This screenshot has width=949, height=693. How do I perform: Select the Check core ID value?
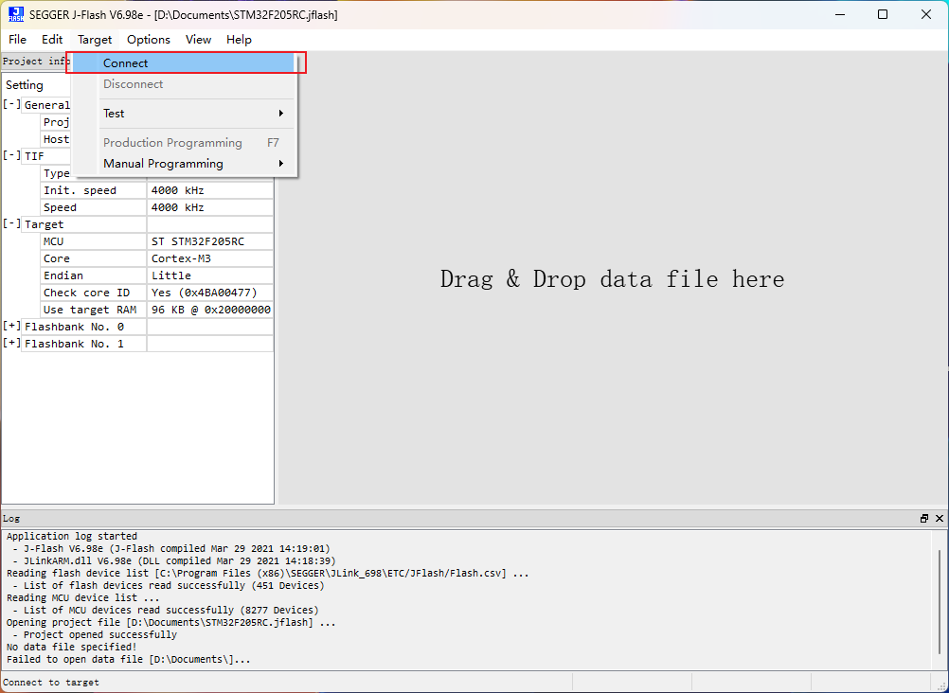click(210, 293)
